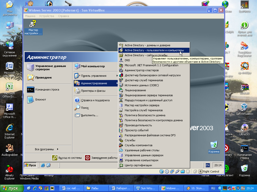The image size is (257, 192).
Task: Click the EN language indicator in guest
Action: [x=208, y=165]
